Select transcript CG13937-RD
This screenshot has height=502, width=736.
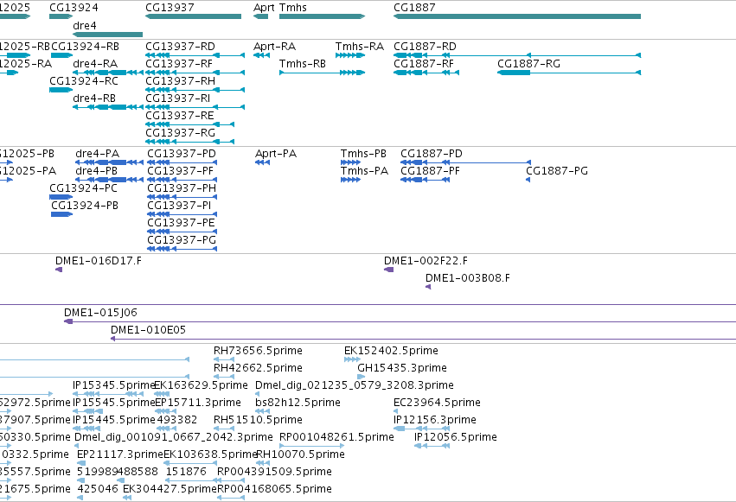pyautogui.click(x=180, y=47)
